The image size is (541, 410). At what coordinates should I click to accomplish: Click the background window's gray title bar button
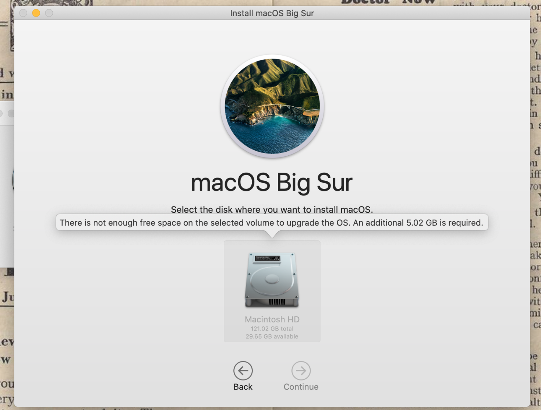(11, 113)
